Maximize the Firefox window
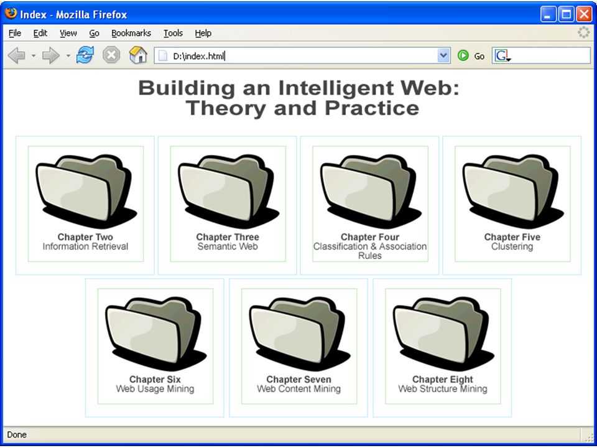 [567, 14]
